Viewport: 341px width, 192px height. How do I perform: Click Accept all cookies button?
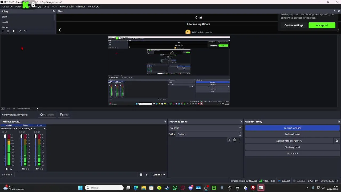[322, 25]
